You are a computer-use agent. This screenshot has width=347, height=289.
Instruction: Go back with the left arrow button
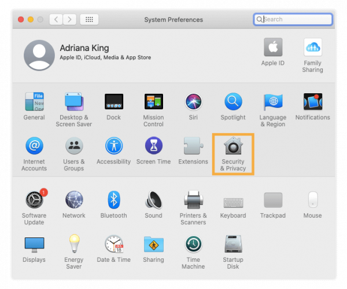pos(56,20)
